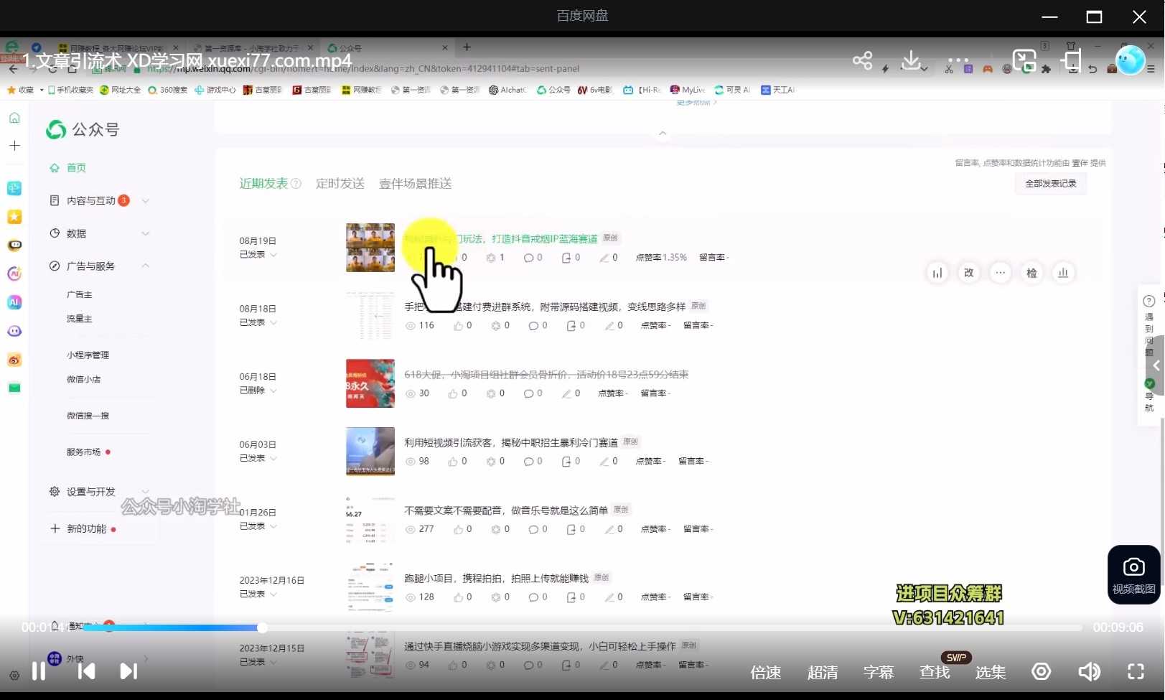Open thumbnail of the 06月18日 article
The image size is (1165, 700).
point(370,383)
